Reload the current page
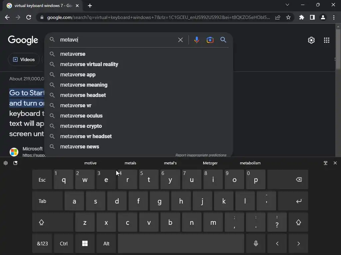Viewport: 341px width, 255px height. [29, 17]
